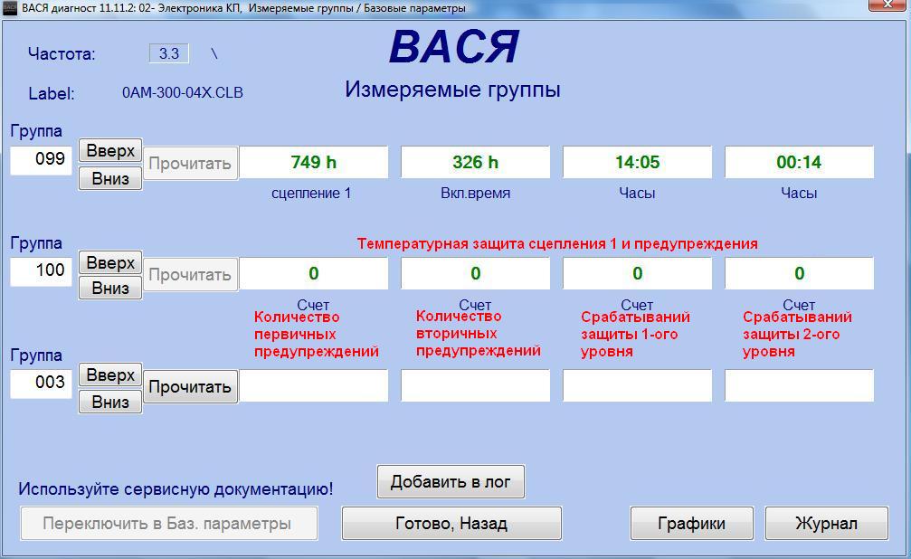Open the Журнал button
This screenshot has height=559, width=911.
pos(826,524)
